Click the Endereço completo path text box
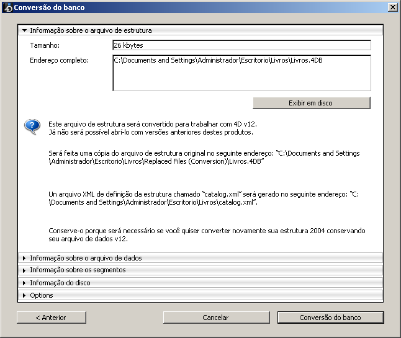The width and height of the screenshot is (401, 338). [241, 73]
